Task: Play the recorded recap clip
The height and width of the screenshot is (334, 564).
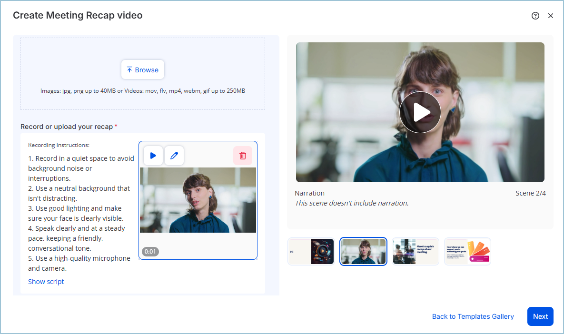Action: coord(153,155)
